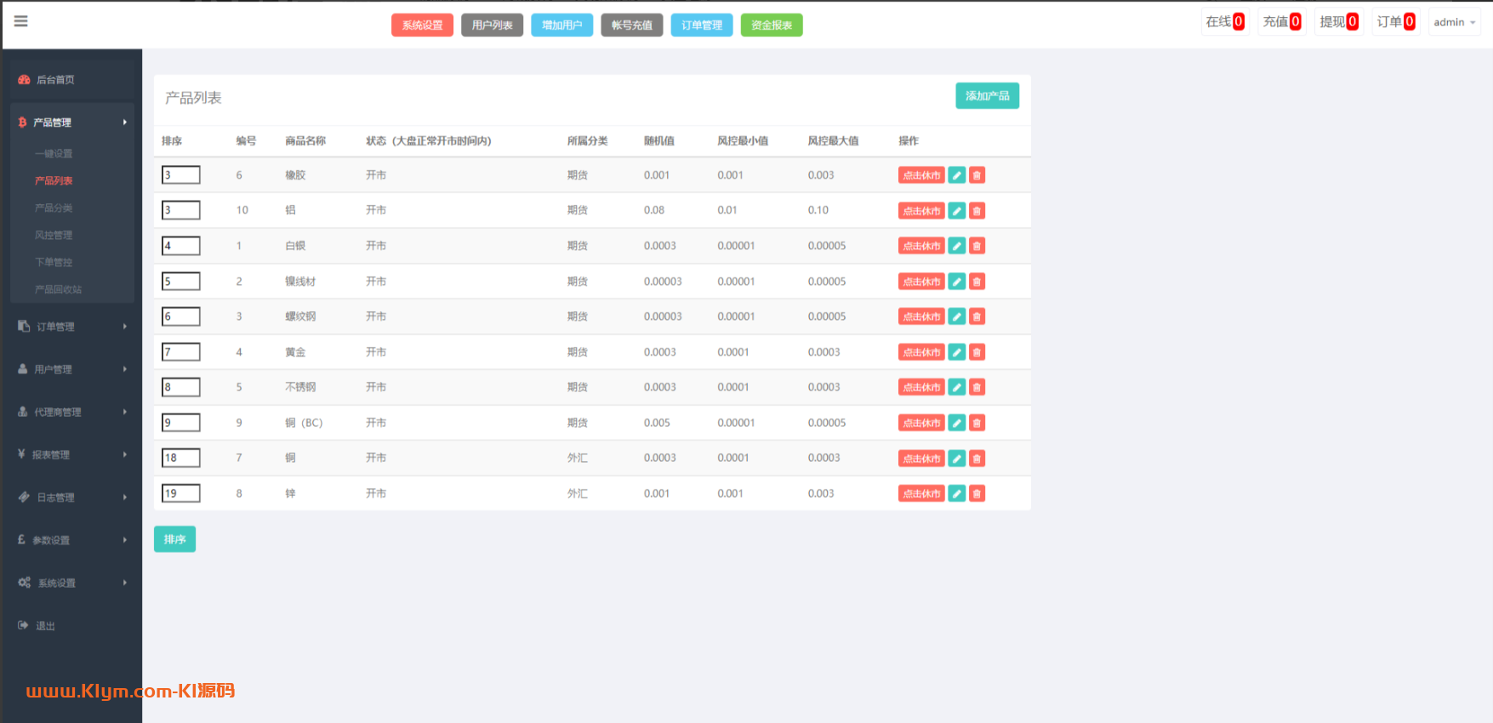Focus the sort field for 黄金
1493x723 pixels.
pos(181,352)
